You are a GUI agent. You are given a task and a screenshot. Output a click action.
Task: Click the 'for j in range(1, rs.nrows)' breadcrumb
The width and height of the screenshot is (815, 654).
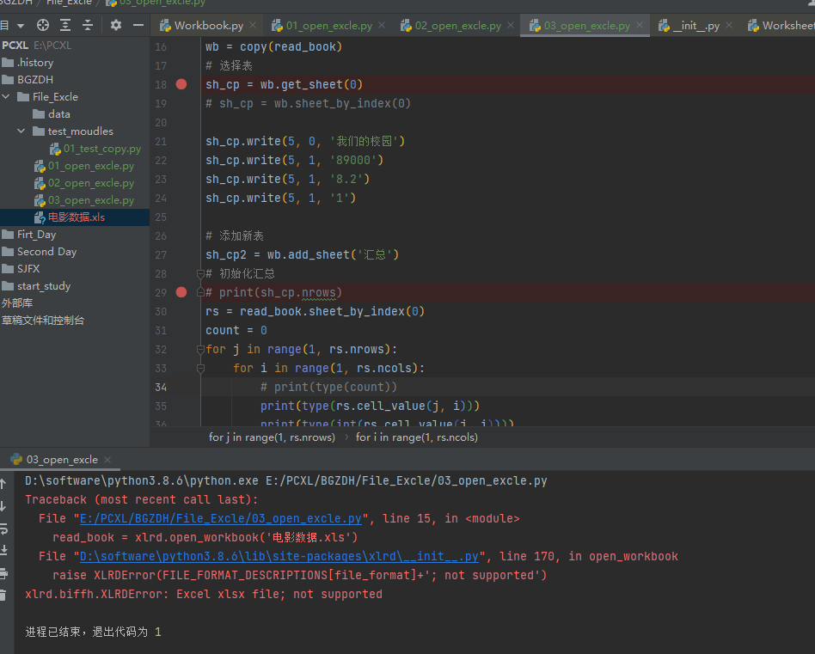272,437
